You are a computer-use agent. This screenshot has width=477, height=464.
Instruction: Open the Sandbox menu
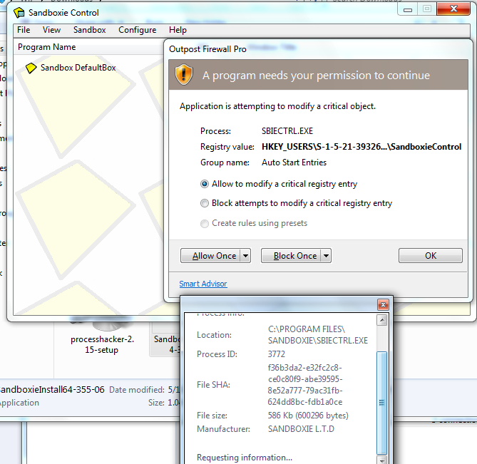click(89, 30)
